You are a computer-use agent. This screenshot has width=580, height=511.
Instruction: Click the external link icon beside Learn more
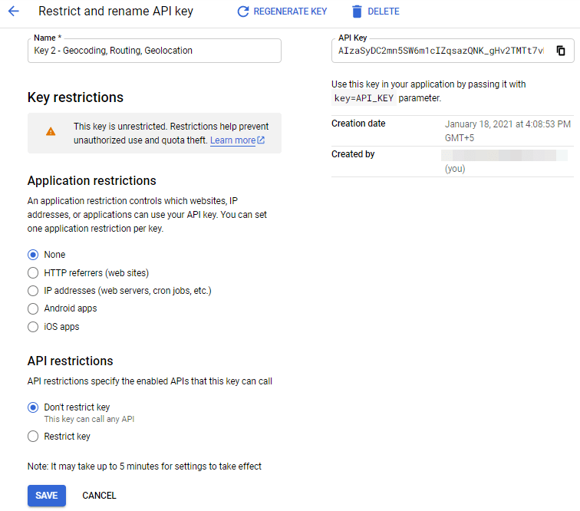pyautogui.click(x=261, y=140)
